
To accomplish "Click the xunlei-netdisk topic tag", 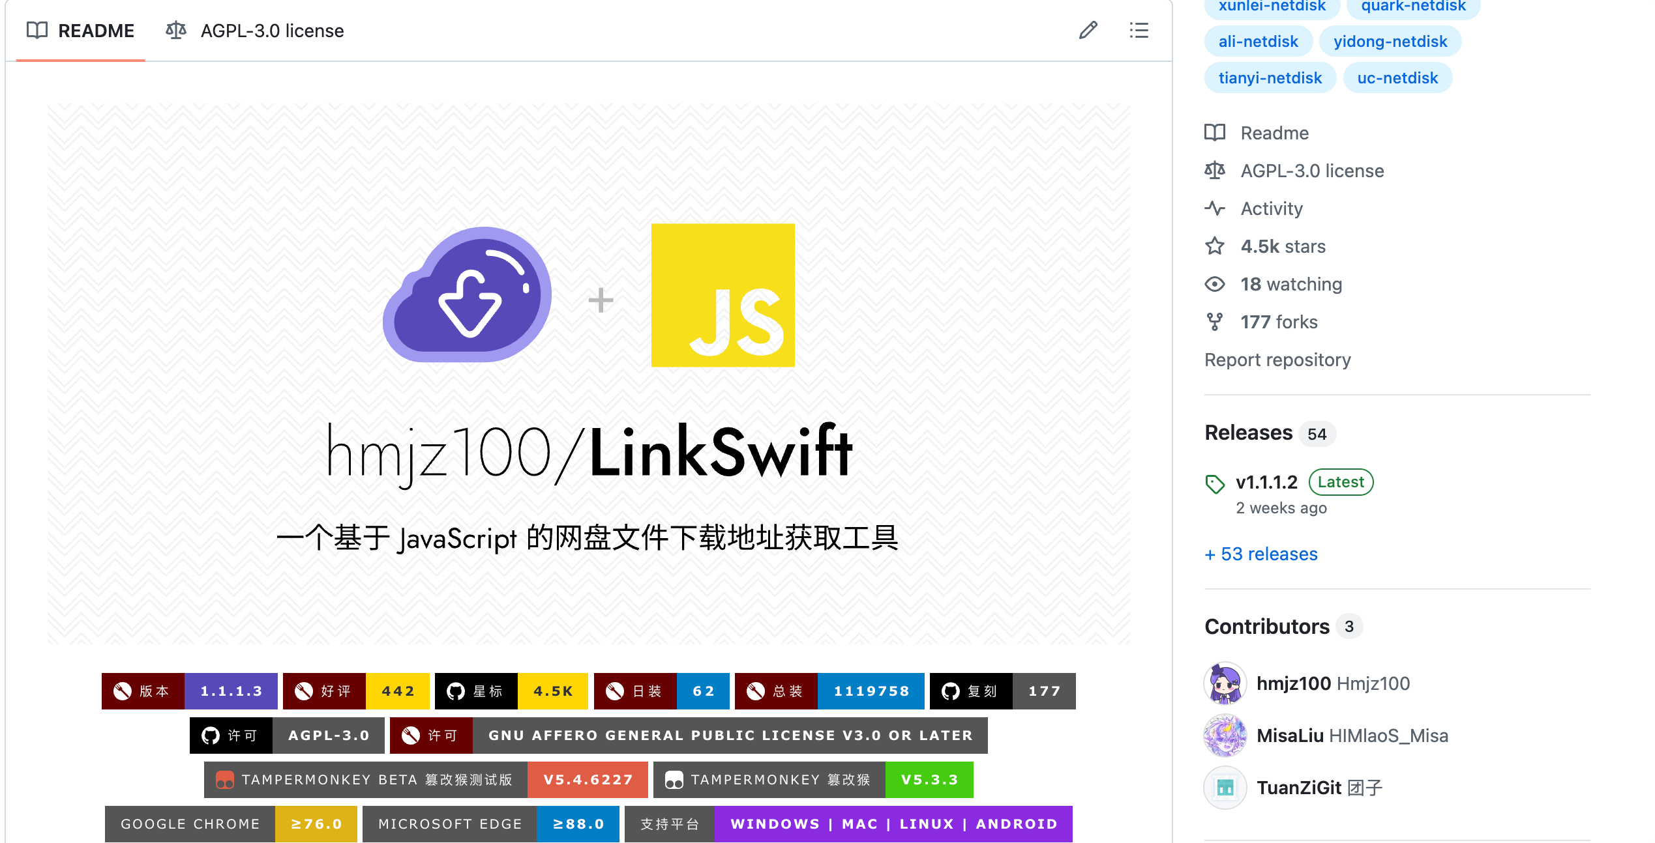I will [1272, 7].
